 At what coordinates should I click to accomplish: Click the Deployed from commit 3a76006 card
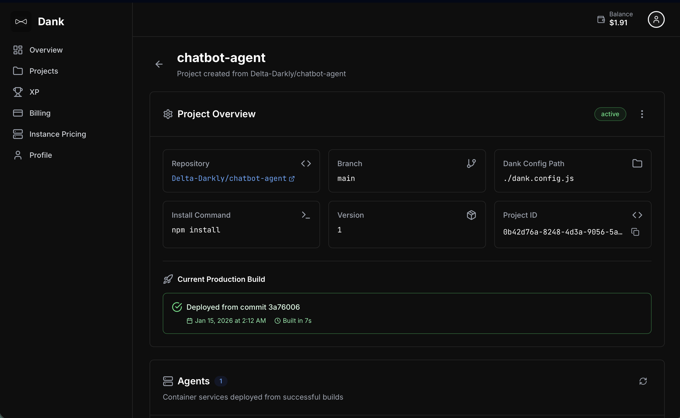(x=407, y=313)
